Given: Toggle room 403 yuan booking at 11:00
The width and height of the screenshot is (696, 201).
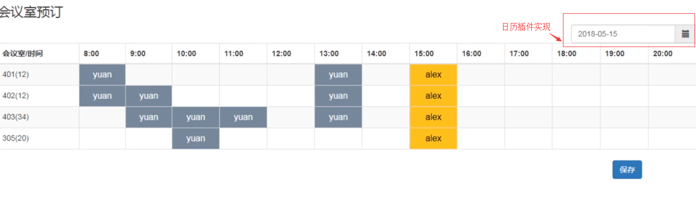Looking at the screenshot, I should tap(243, 118).
